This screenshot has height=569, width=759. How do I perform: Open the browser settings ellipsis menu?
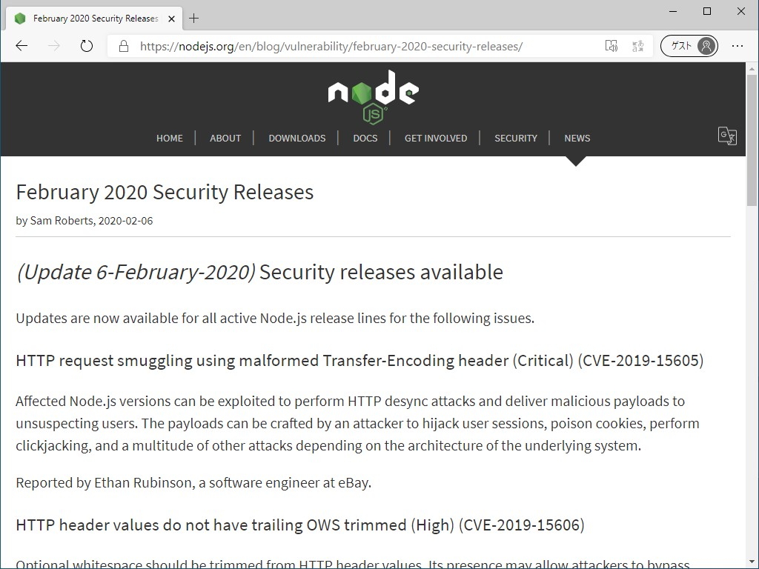pos(737,46)
